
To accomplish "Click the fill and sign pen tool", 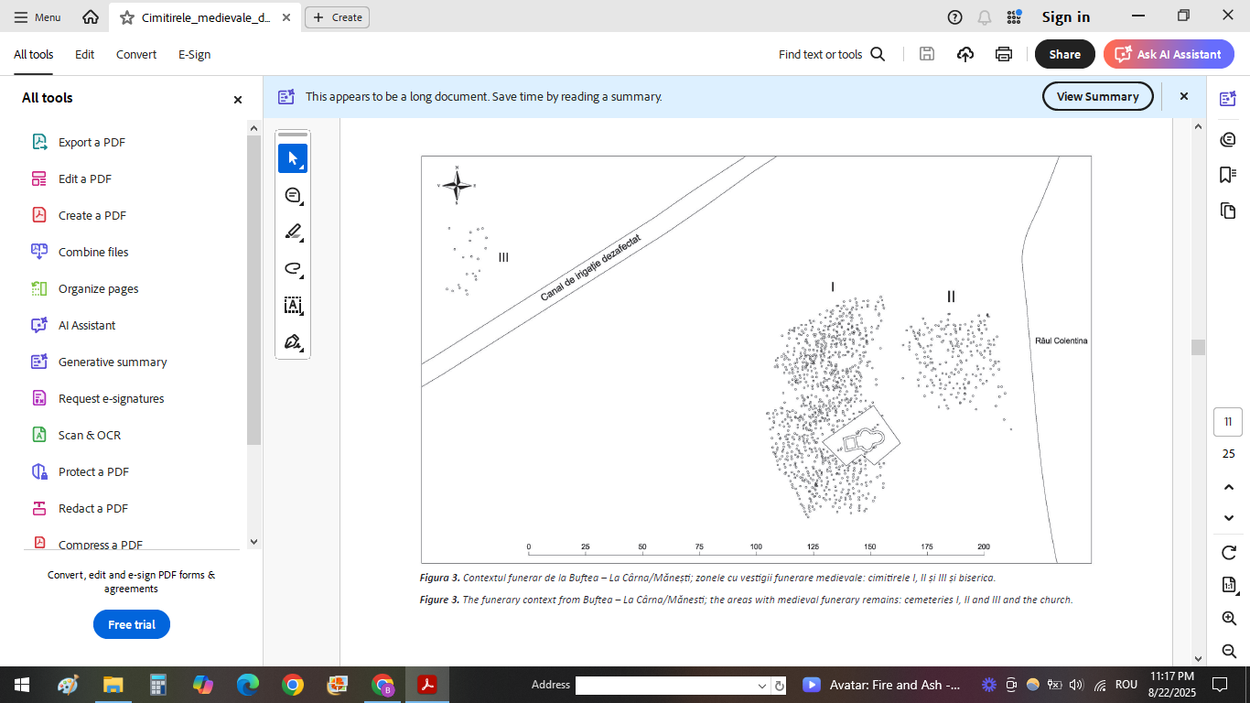I will coord(293,342).
